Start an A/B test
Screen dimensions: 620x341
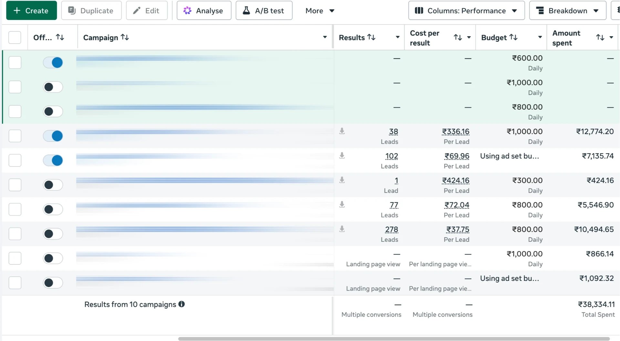tap(264, 11)
